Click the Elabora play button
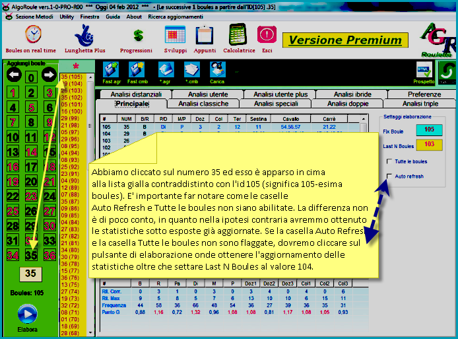The height and width of the screenshot is (339, 458). click(x=28, y=314)
